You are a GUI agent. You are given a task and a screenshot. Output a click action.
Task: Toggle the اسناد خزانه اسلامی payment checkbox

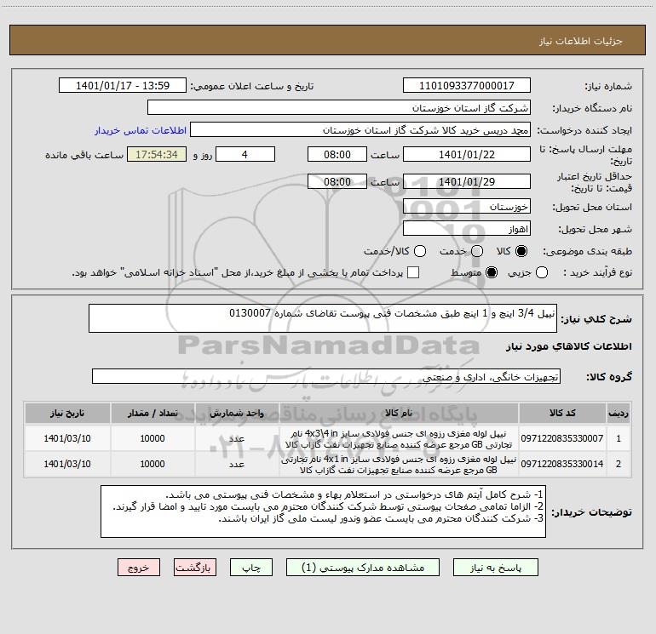(x=413, y=273)
